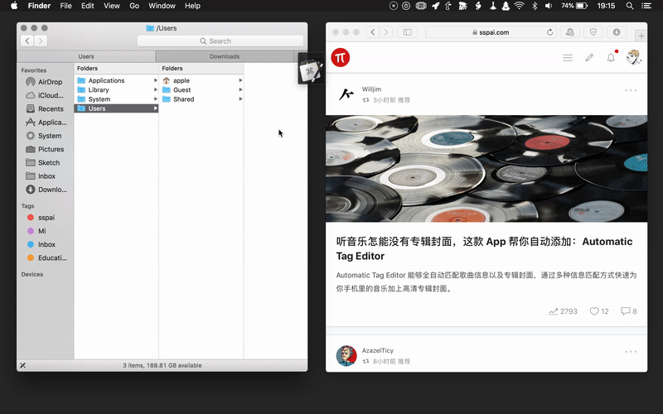Like the article using the heart icon
663x414 pixels.
click(x=594, y=311)
